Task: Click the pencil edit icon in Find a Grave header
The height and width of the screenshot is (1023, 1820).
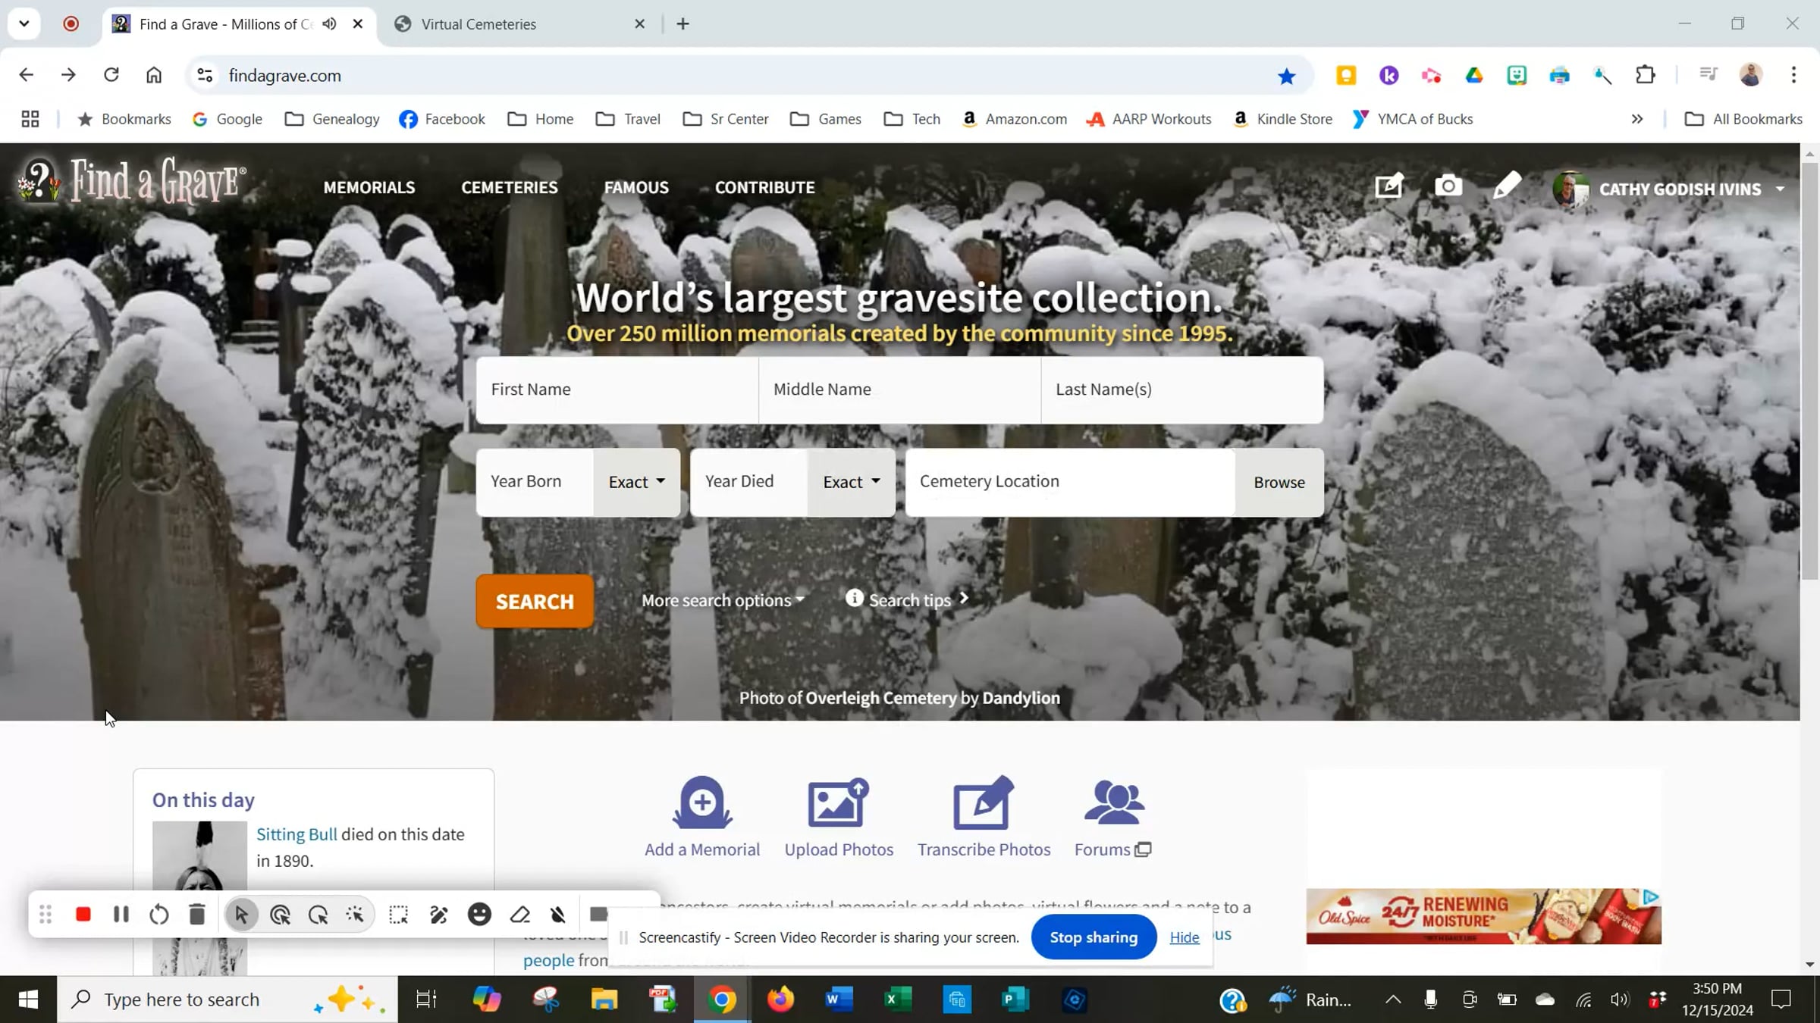Action: pos(1507,186)
